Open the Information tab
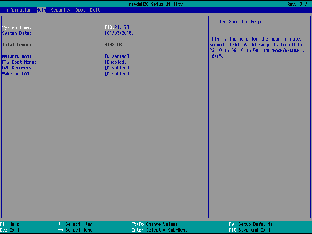This screenshot has height=234, width=312. tap(18, 10)
